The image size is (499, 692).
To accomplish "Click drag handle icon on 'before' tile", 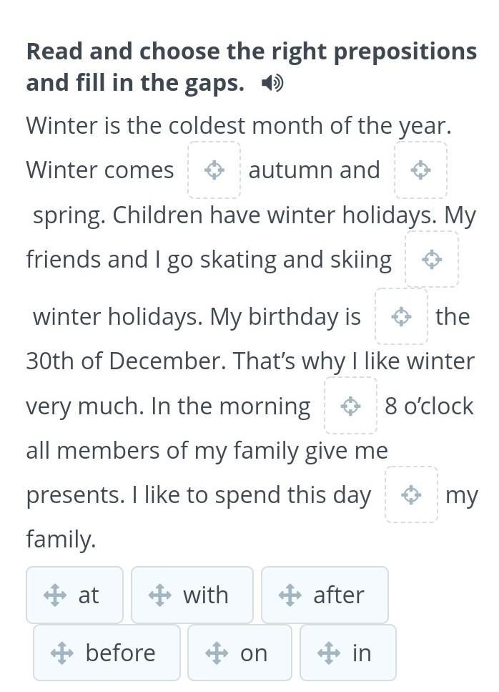I will pos(62,653).
